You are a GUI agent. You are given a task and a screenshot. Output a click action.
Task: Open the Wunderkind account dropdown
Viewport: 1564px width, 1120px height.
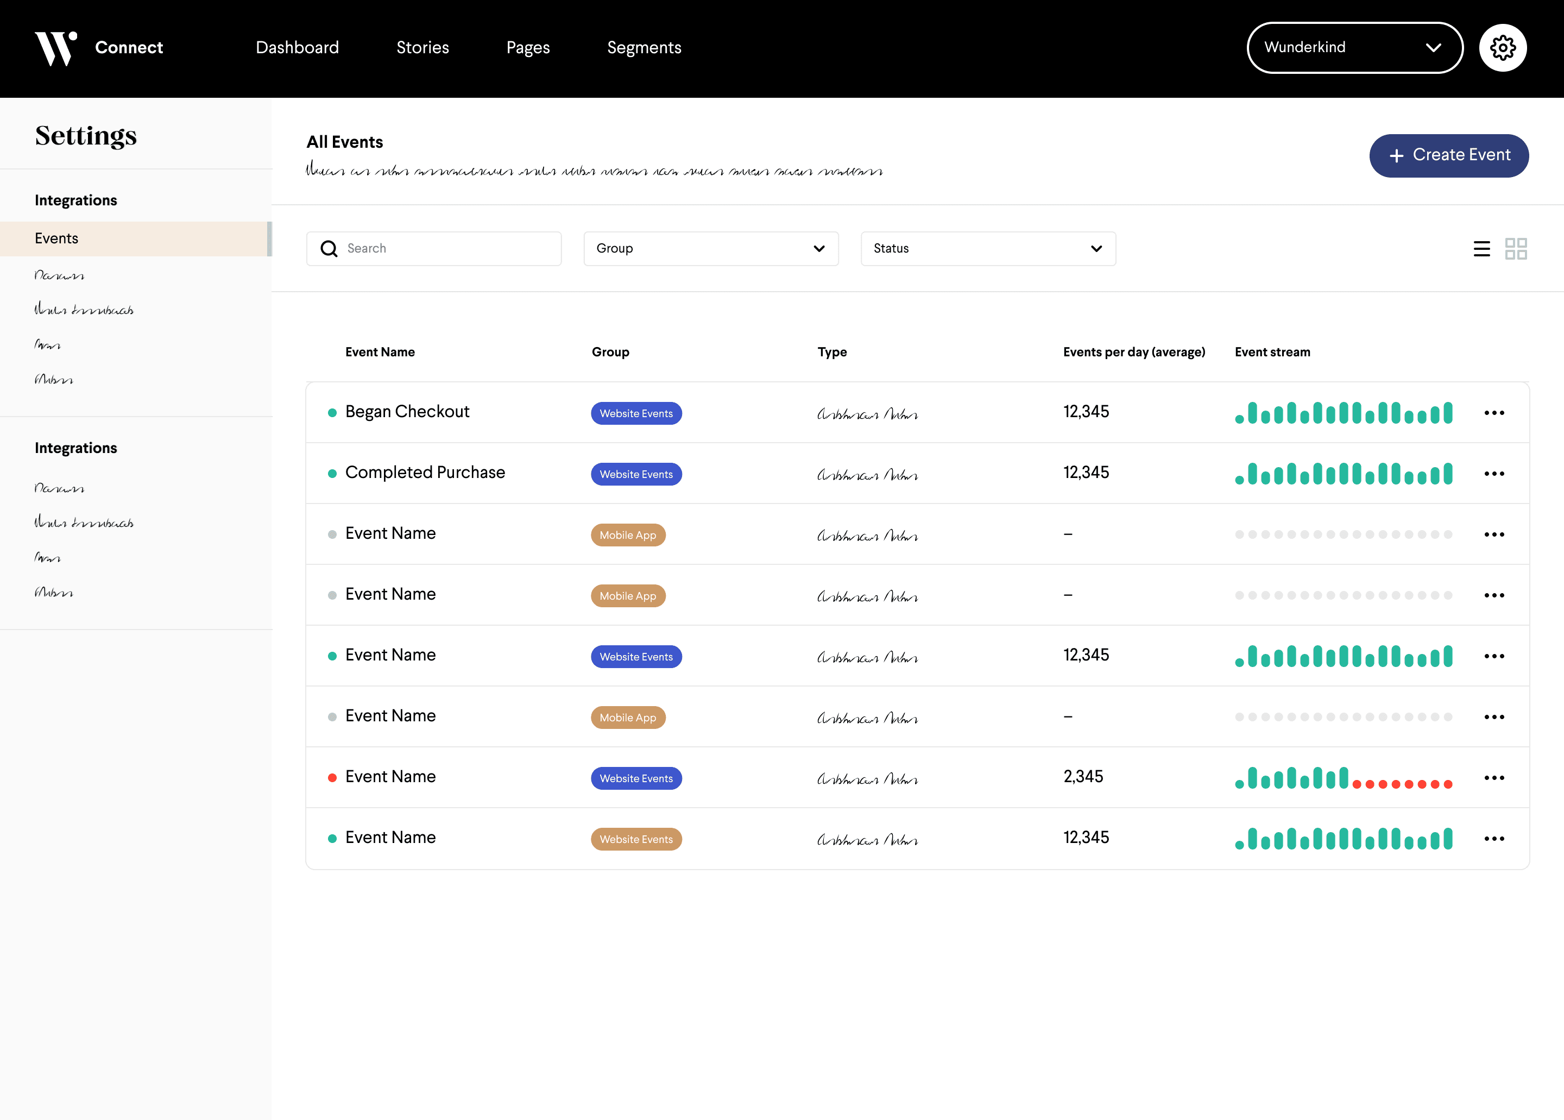[x=1354, y=48]
